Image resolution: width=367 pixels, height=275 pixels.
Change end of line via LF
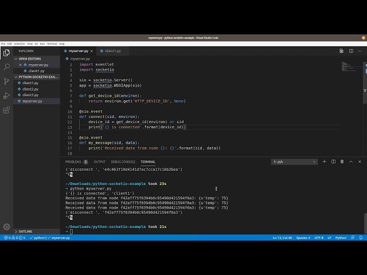pos(329,238)
